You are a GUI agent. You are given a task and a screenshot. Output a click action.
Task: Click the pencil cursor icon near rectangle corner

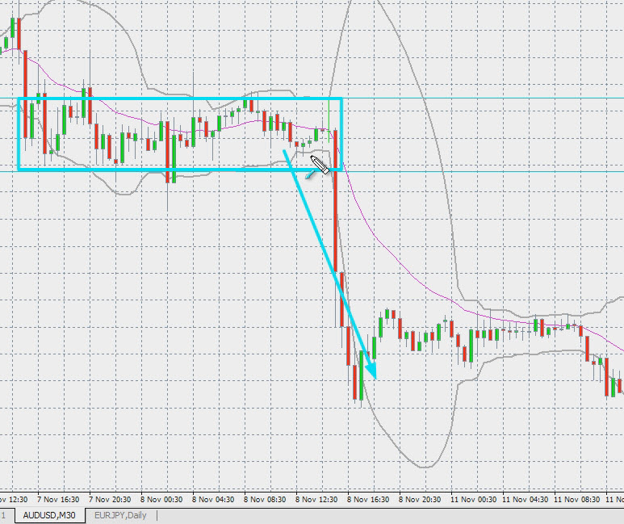tap(320, 166)
